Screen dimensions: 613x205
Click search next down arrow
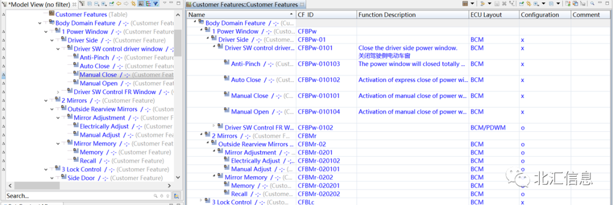pyautogui.click(x=162, y=196)
